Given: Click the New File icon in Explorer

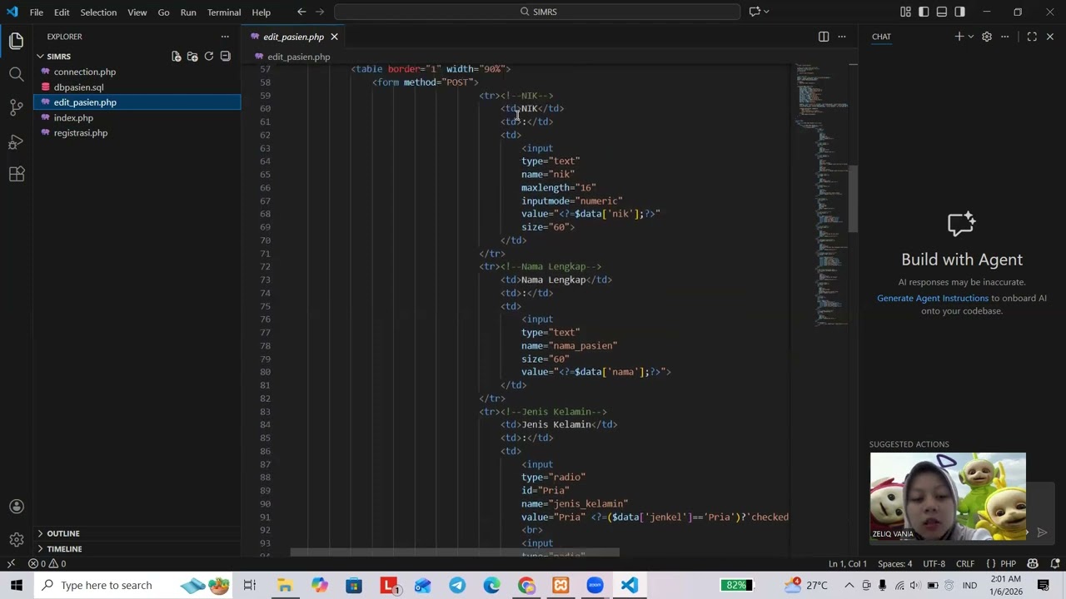Looking at the screenshot, I should point(177,57).
